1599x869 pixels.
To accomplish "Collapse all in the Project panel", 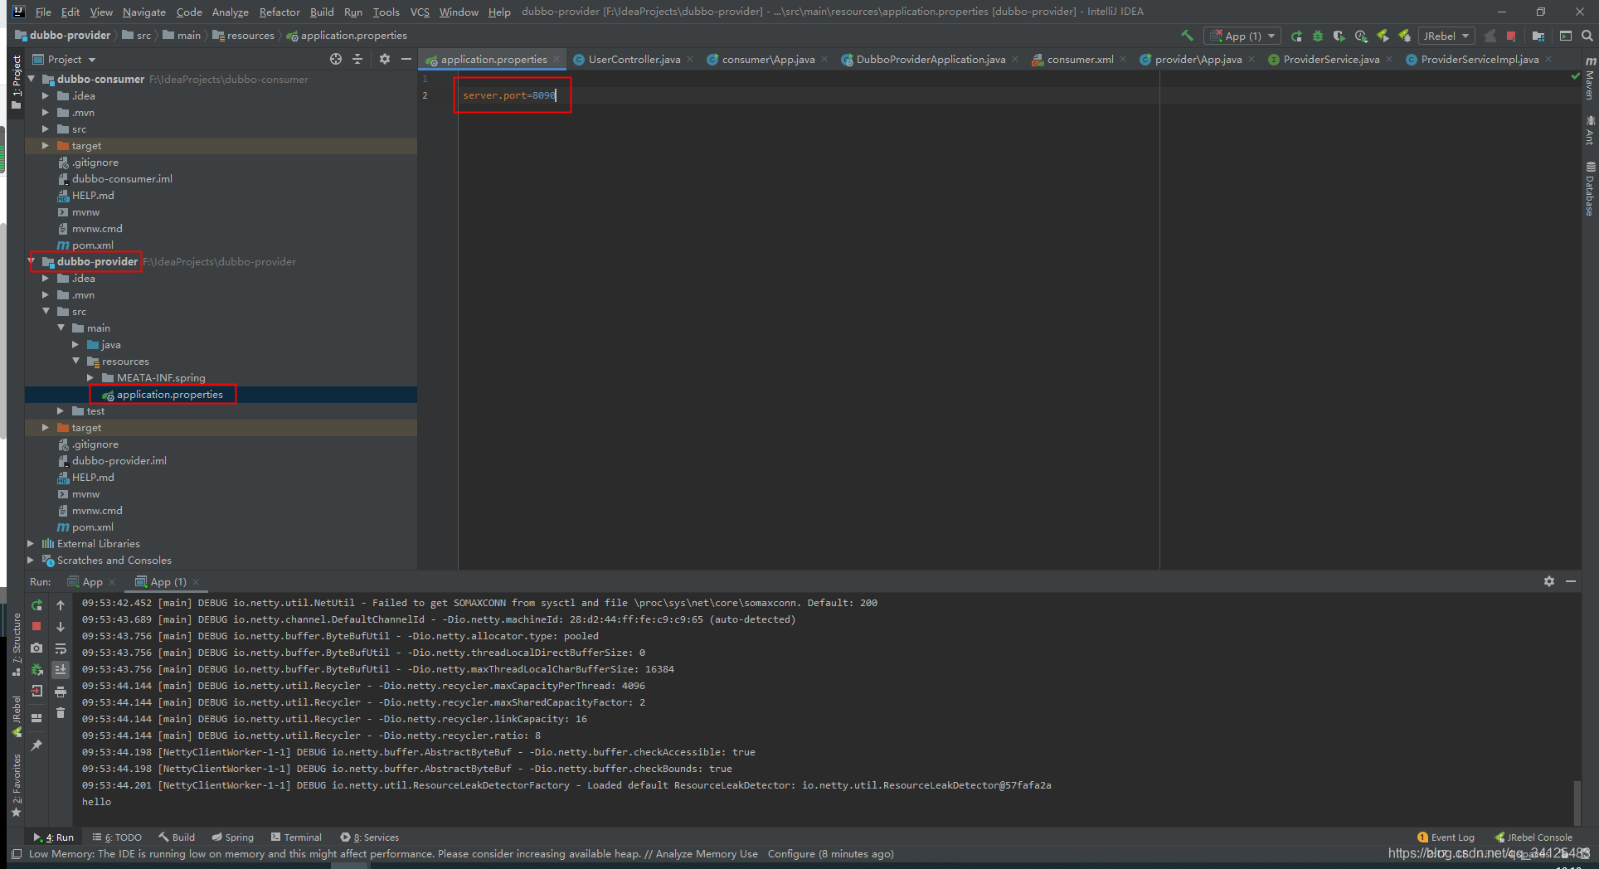I will coord(357,59).
